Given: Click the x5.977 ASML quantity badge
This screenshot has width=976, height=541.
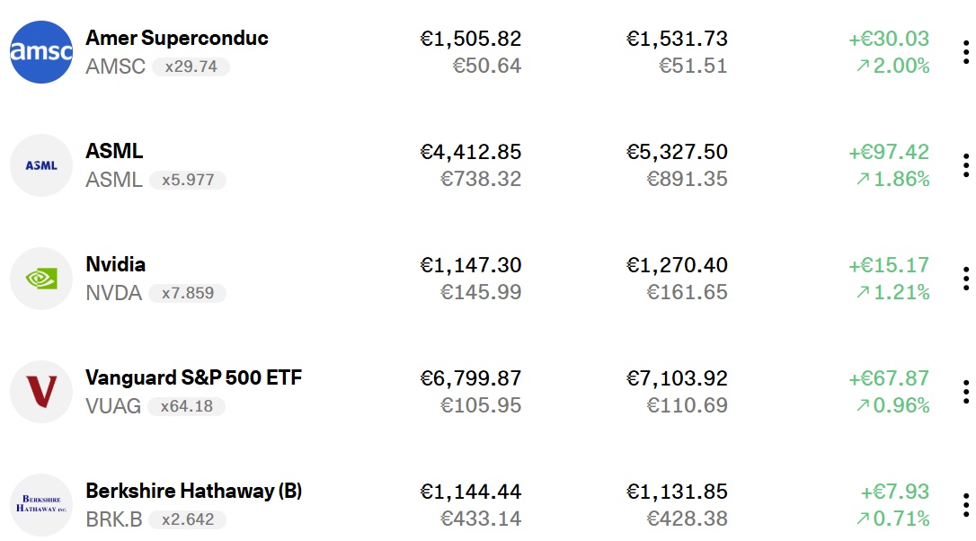Looking at the screenshot, I should (x=188, y=180).
